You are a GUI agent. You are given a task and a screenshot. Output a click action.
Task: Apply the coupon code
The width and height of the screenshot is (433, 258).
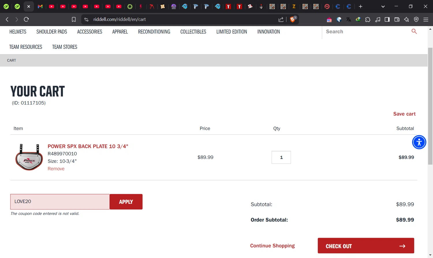tap(126, 202)
